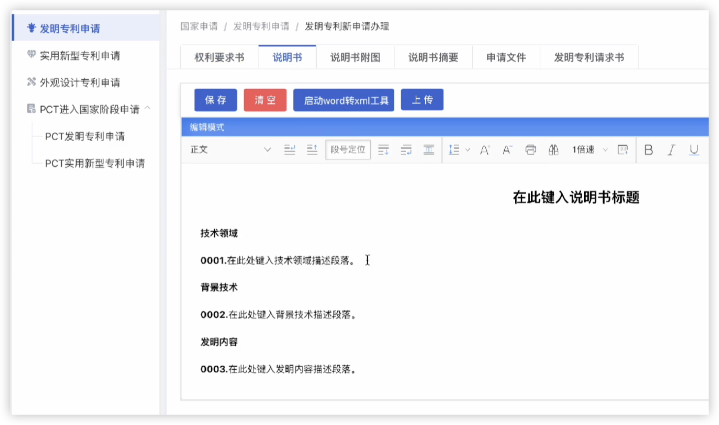Open the 说明书摘要 tab
719x425 pixels.
click(433, 57)
